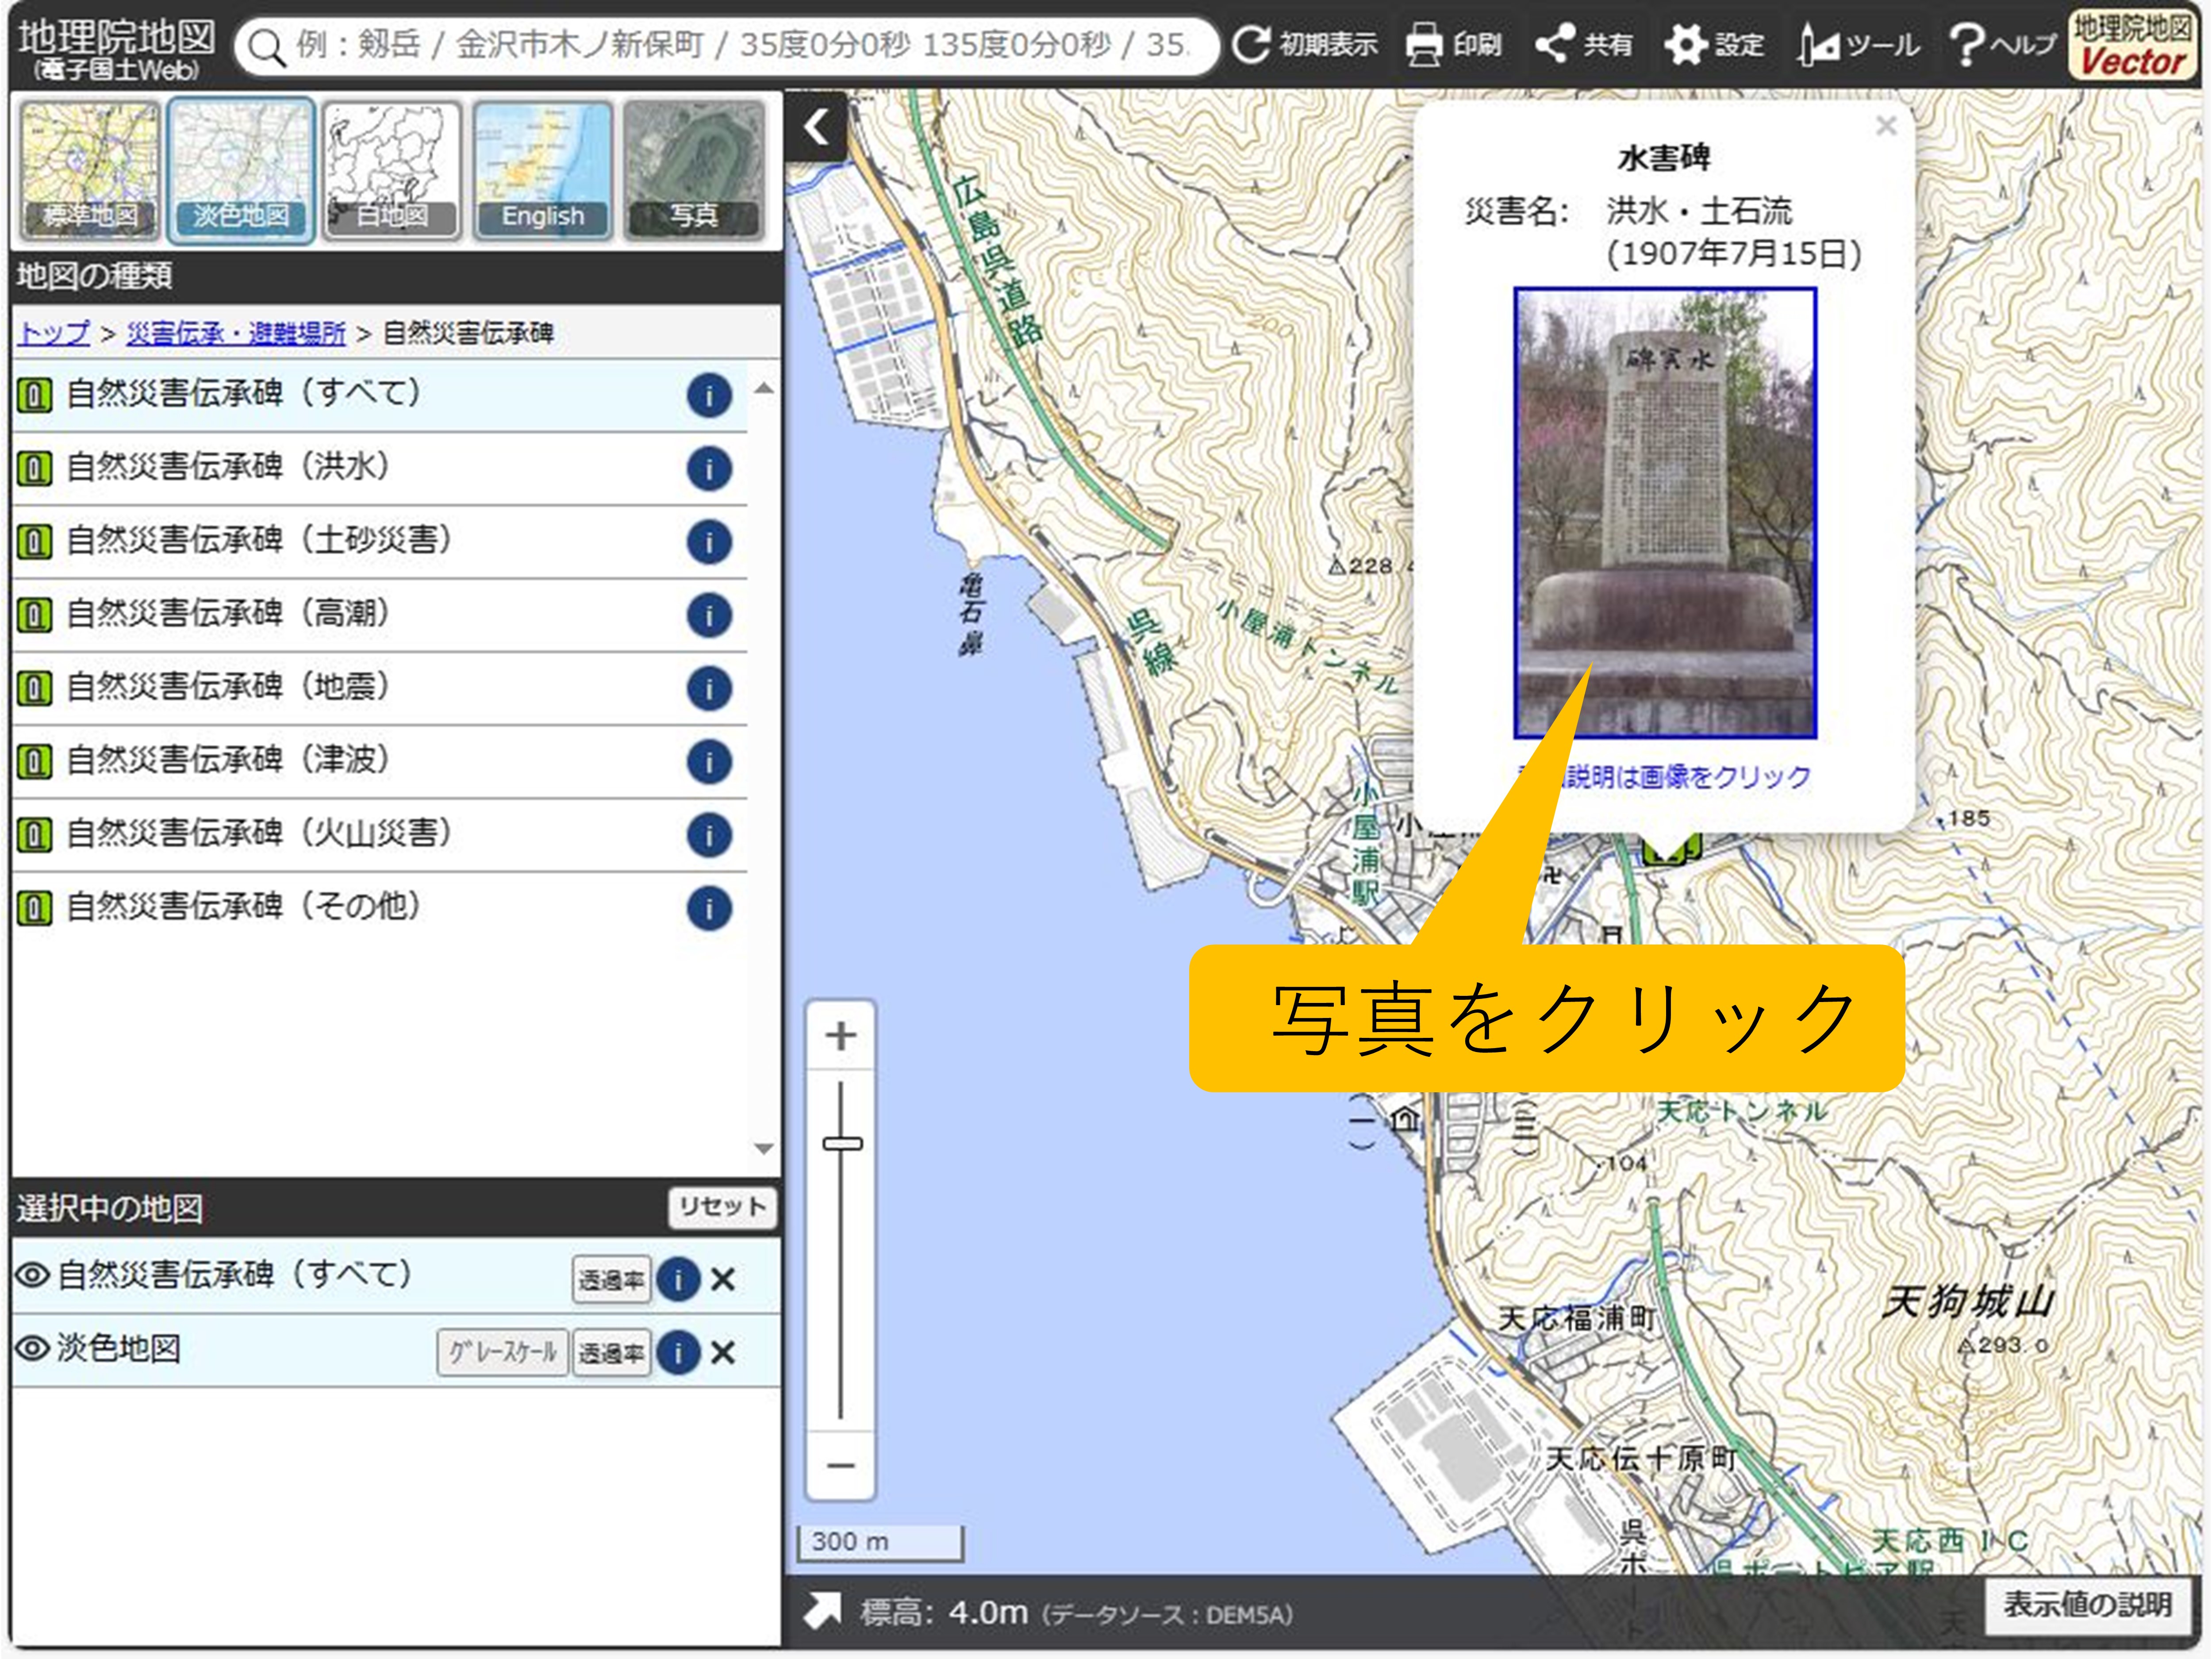The image size is (2212, 1659).
Task: Show info for （高潮）layer
Action: point(709,615)
